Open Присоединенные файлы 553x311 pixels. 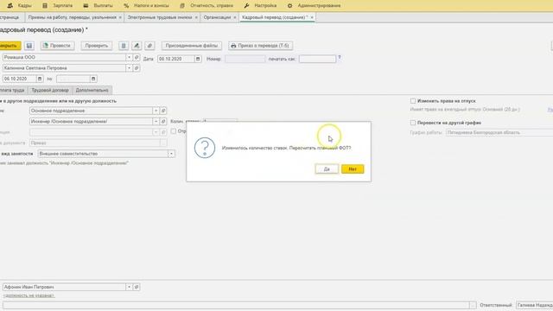(x=192, y=46)
